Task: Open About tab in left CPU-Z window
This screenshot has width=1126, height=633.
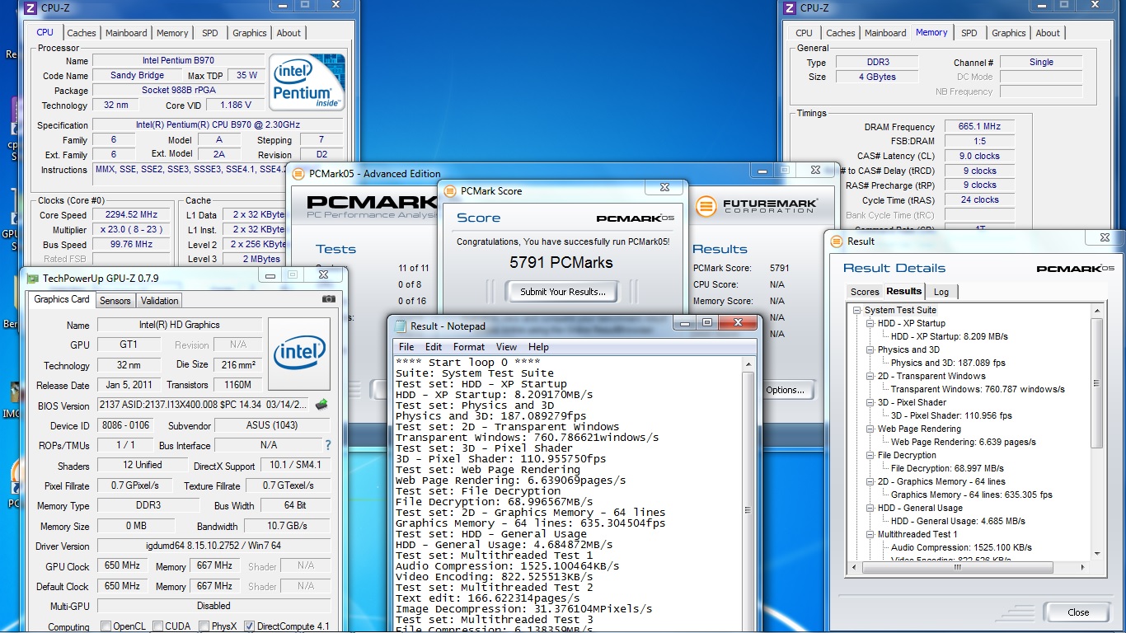Action: click(x=289, y=33)
